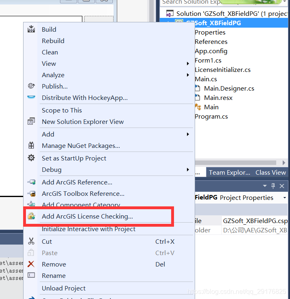Click the StartUp Project gear icon
The width and height of the screenshot is (290, 299).
[31, 158]
